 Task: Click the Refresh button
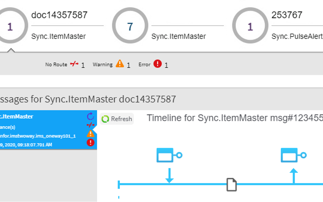point(116,119)
